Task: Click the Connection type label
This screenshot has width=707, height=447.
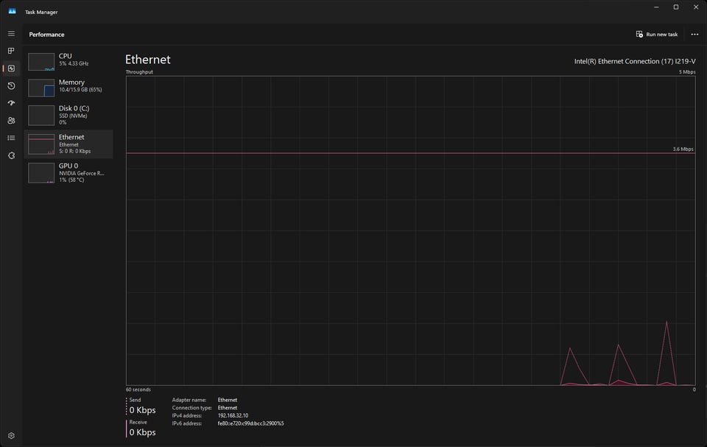Action: (x=191, y=408)
